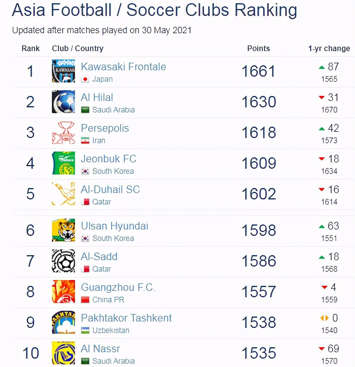Click the green up arrow beside 87

point(322,67)
